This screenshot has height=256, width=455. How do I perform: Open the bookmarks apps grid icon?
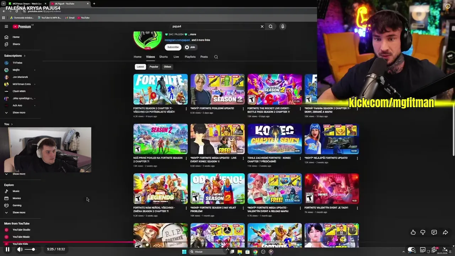(4, 18)
